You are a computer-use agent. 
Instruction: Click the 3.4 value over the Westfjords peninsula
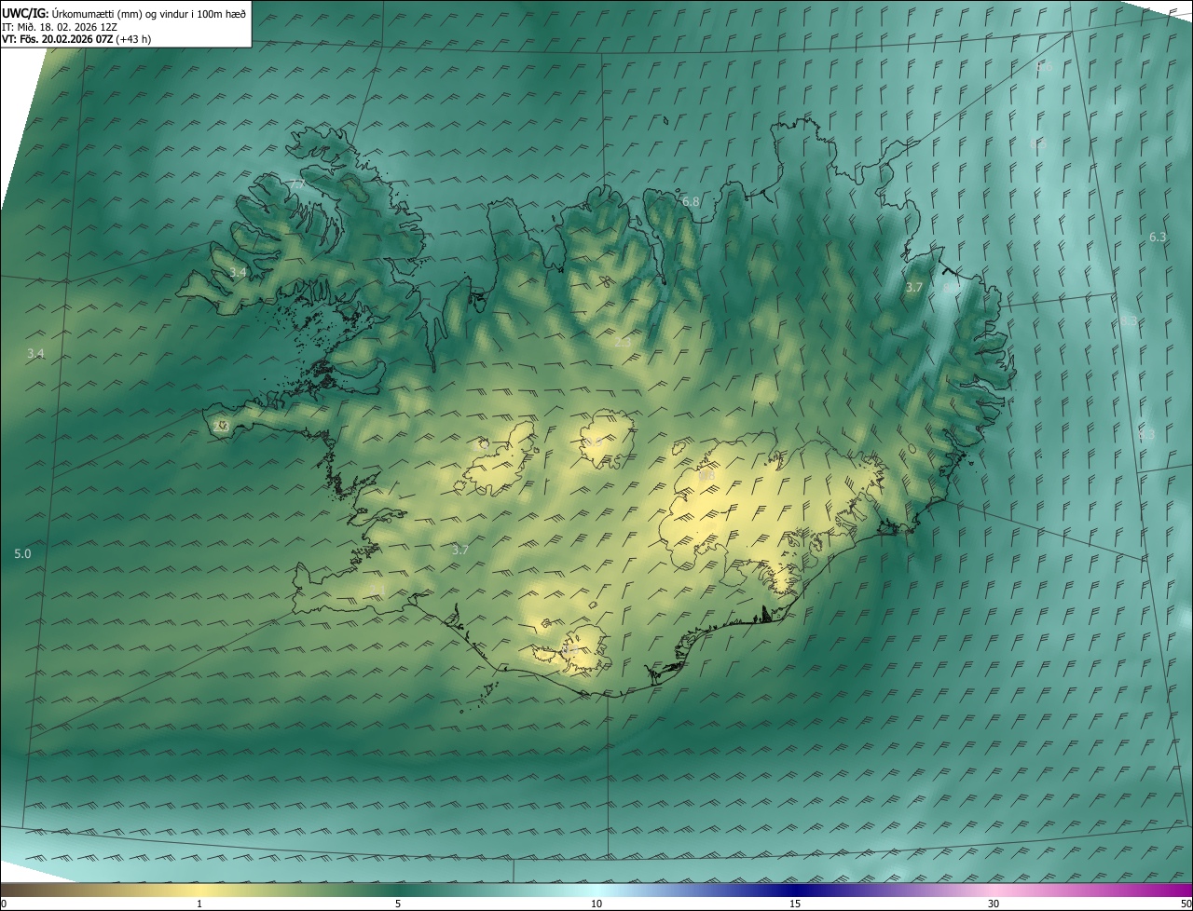(238, 273)
